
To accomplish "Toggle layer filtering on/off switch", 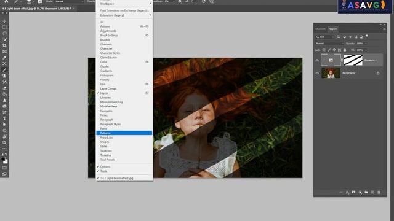I will [367, 36].
